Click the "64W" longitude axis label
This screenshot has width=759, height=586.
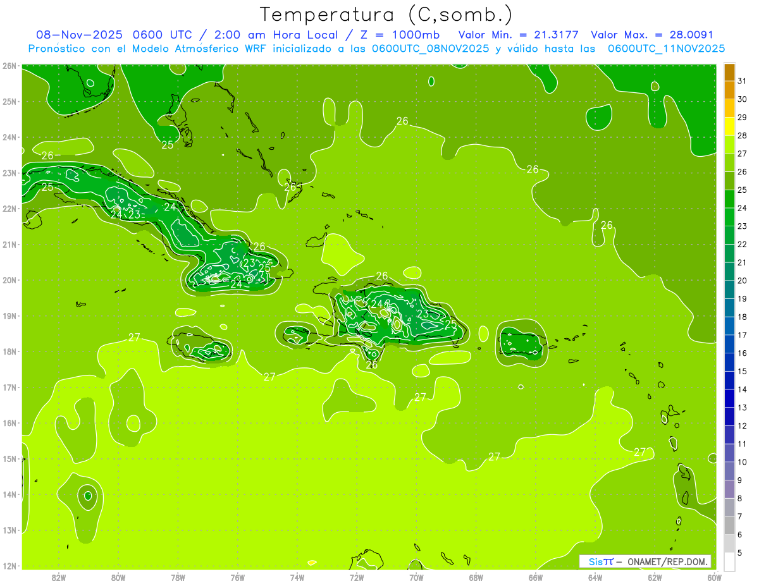coord(595,578)
